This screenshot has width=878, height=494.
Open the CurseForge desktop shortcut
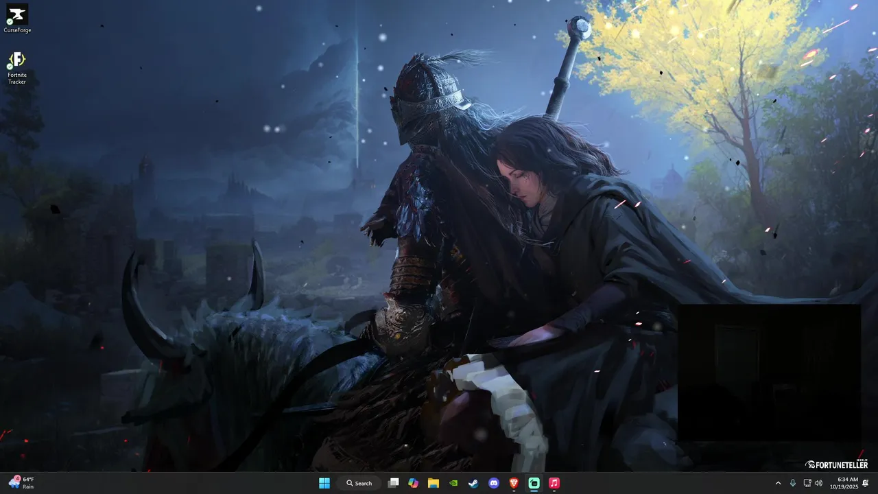[x=17, y=19]
